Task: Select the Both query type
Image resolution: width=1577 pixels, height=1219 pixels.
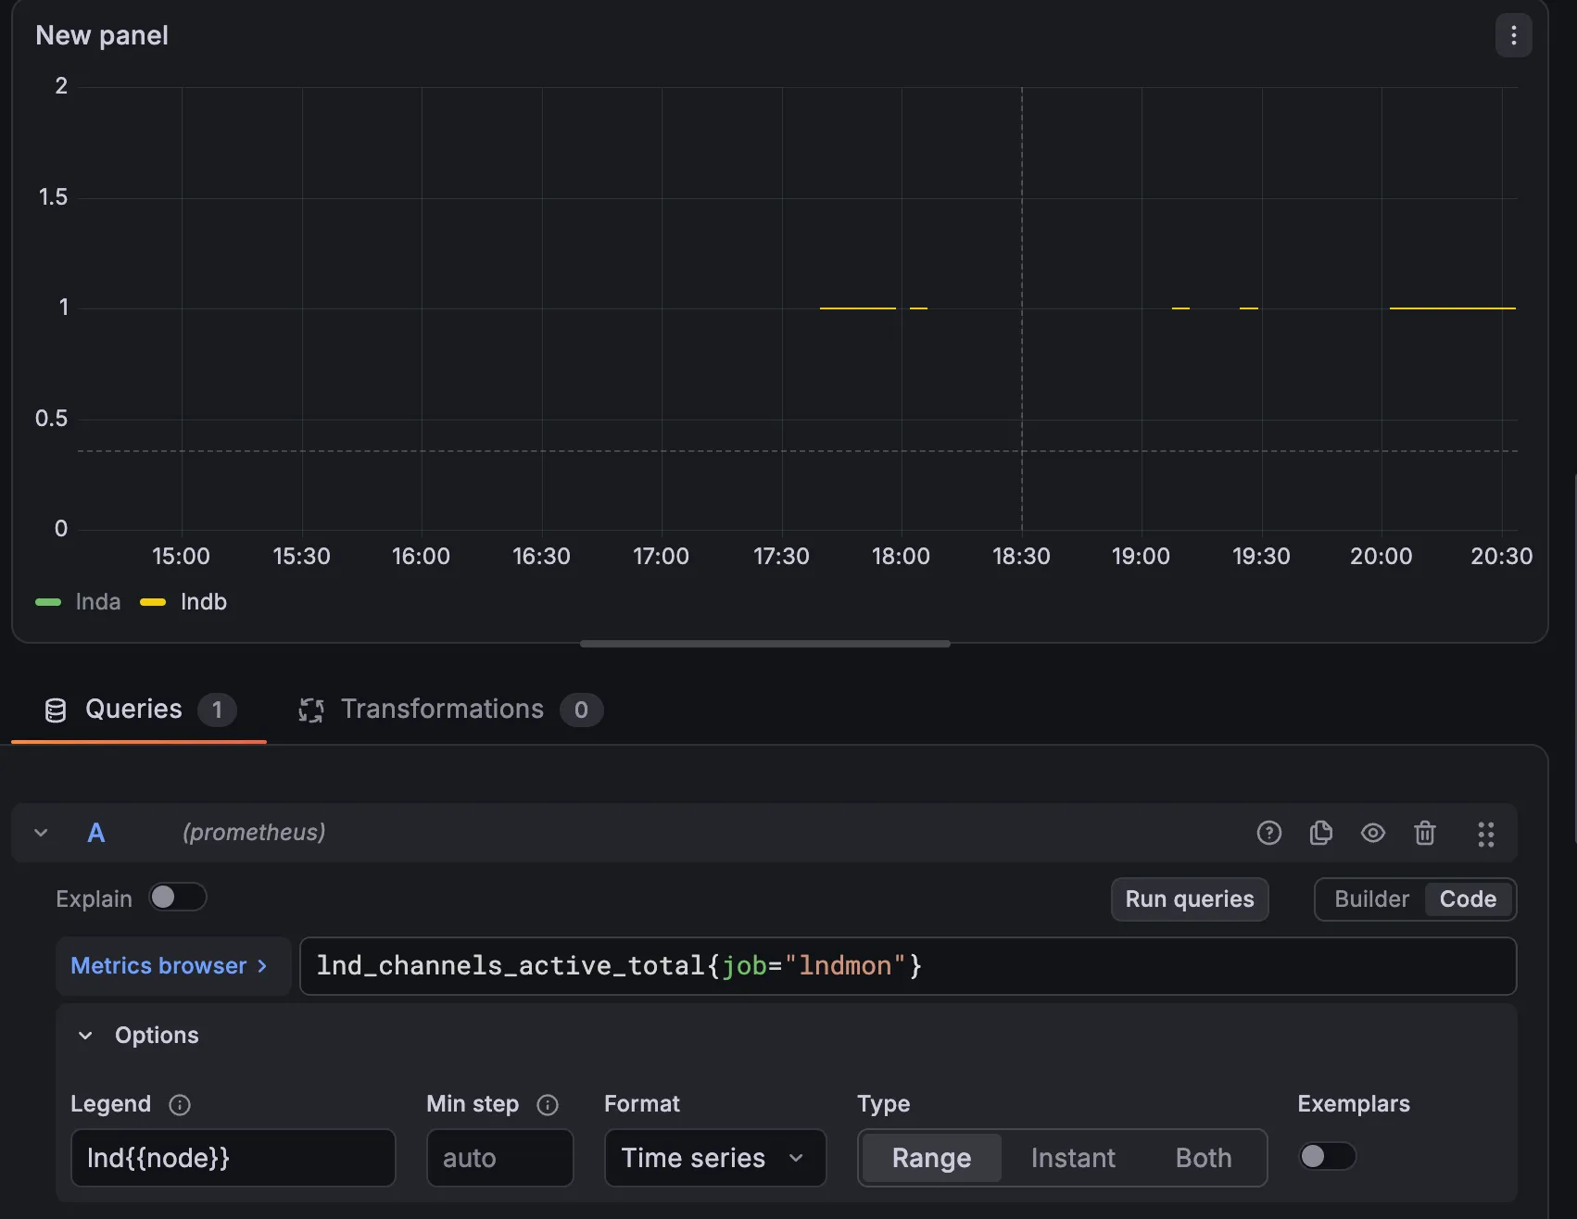Action: click(x=1204, y=1158)
